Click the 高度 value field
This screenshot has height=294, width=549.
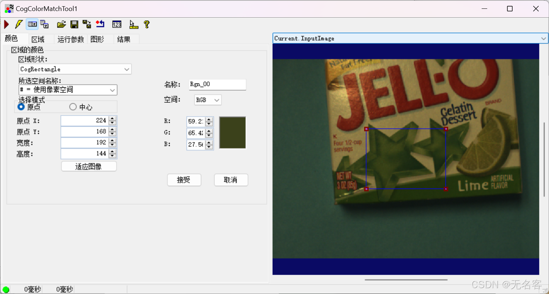point(85,153)
